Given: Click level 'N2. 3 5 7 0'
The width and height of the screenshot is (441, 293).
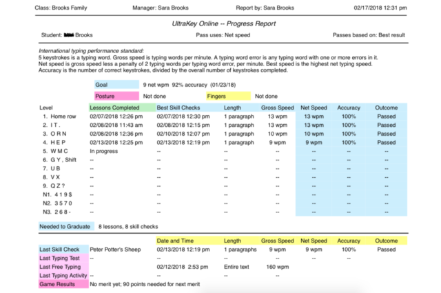Looking at the screenshot, I should (x=57, y=203).
